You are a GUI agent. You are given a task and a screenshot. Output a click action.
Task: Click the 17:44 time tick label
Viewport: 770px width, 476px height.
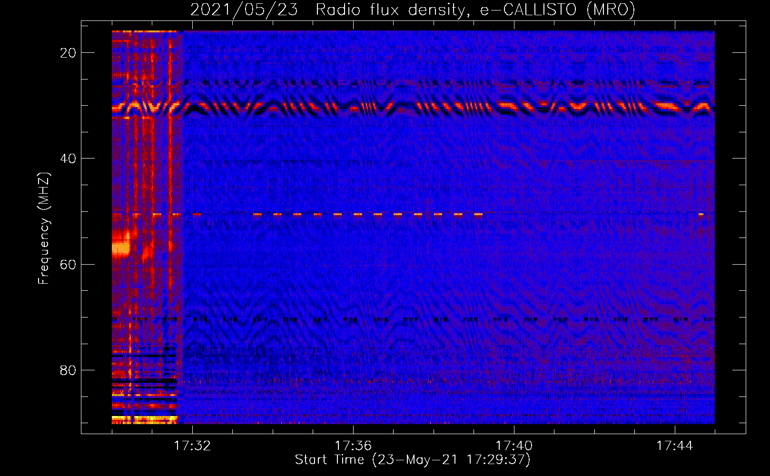tap(675, 446)
